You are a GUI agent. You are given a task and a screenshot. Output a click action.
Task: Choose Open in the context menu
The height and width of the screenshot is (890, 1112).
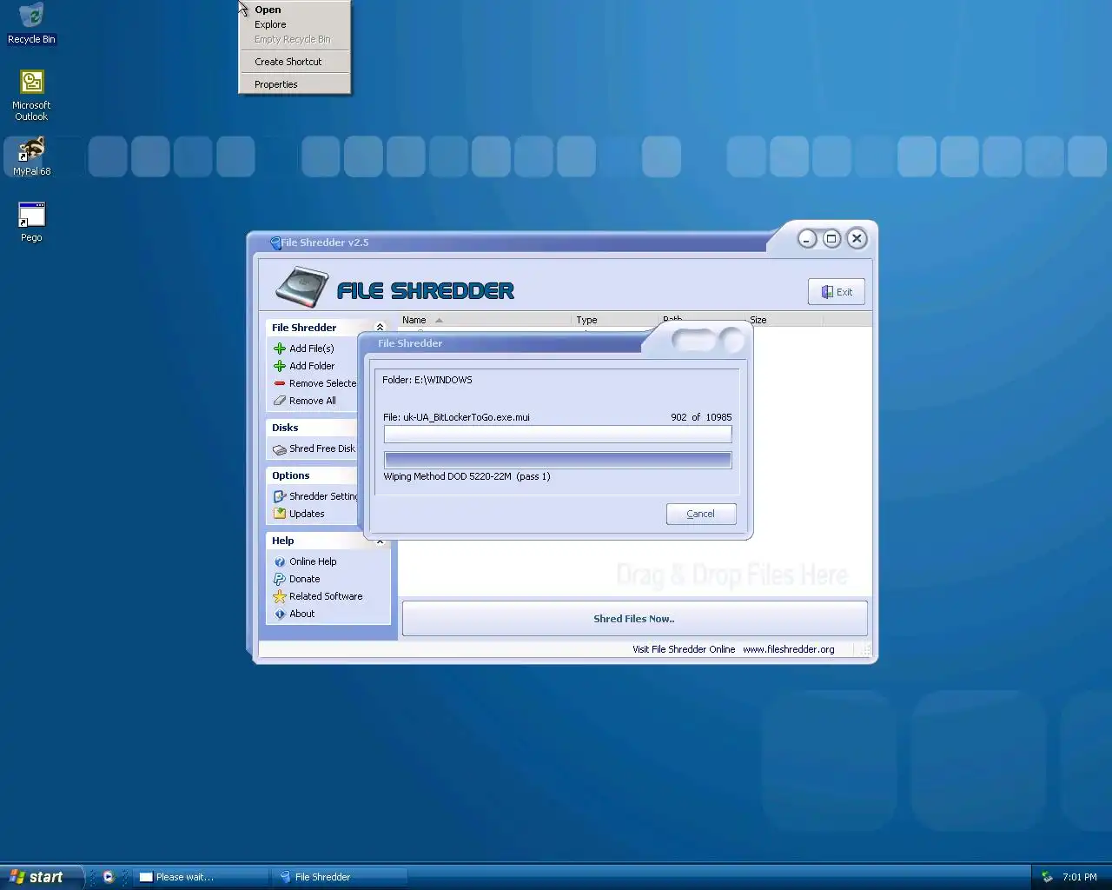tap(295, 10)
